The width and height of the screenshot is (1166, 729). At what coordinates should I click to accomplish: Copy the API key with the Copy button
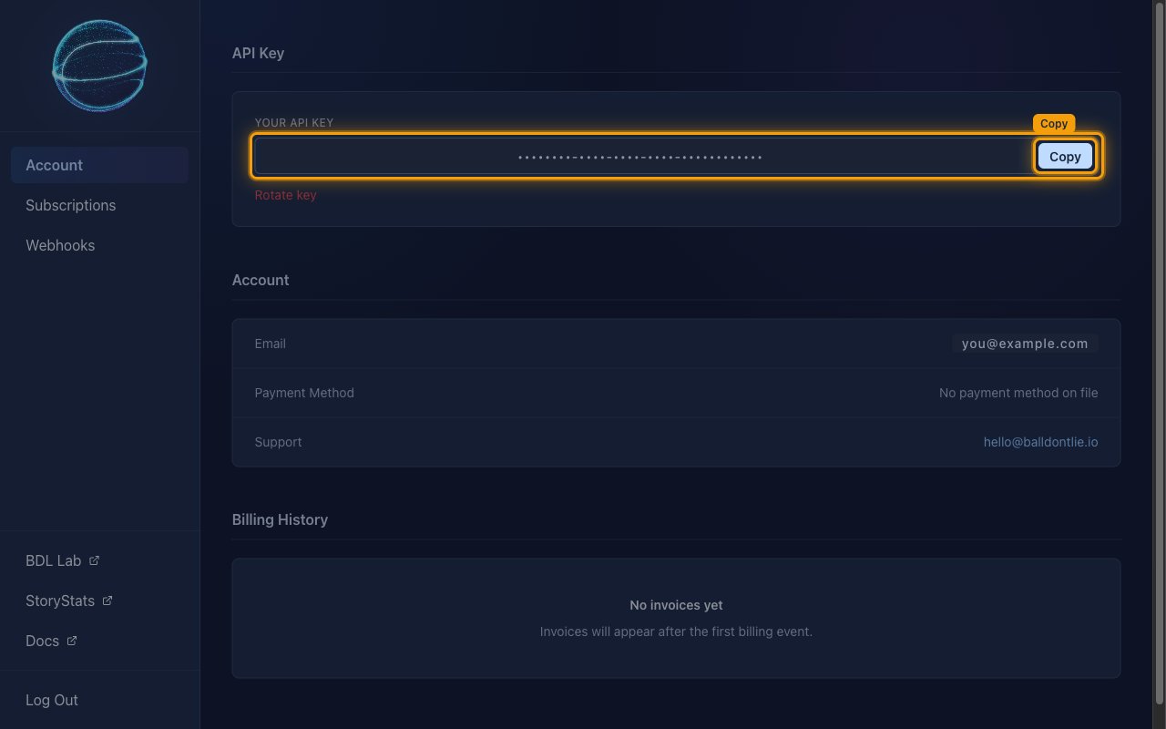click(1065, 157)
